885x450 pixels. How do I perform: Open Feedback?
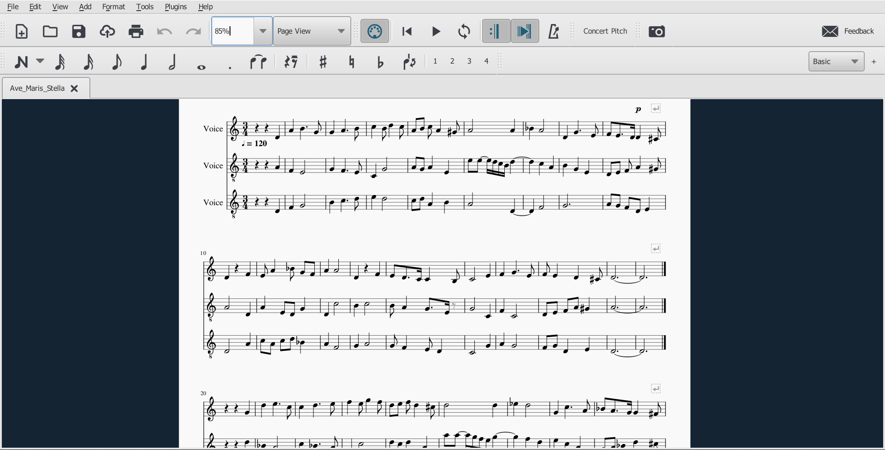[x=848, y=31]
